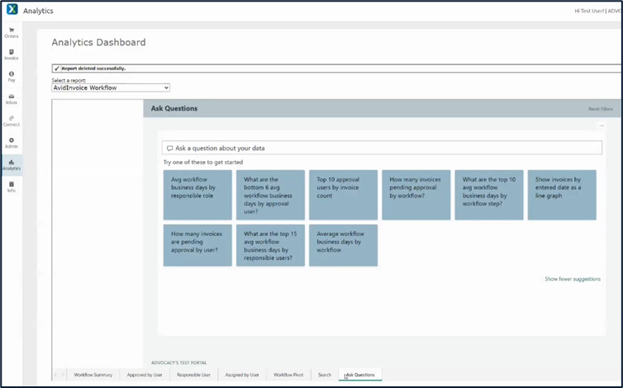Open Inbox in the sidebar
Screen dimensions: 623x388
(12, 99)
